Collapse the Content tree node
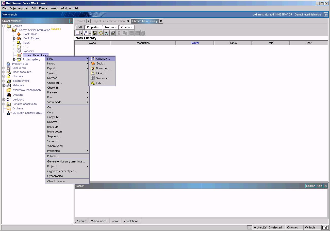This screenshot has height=231, width=330. click(4, 26)
